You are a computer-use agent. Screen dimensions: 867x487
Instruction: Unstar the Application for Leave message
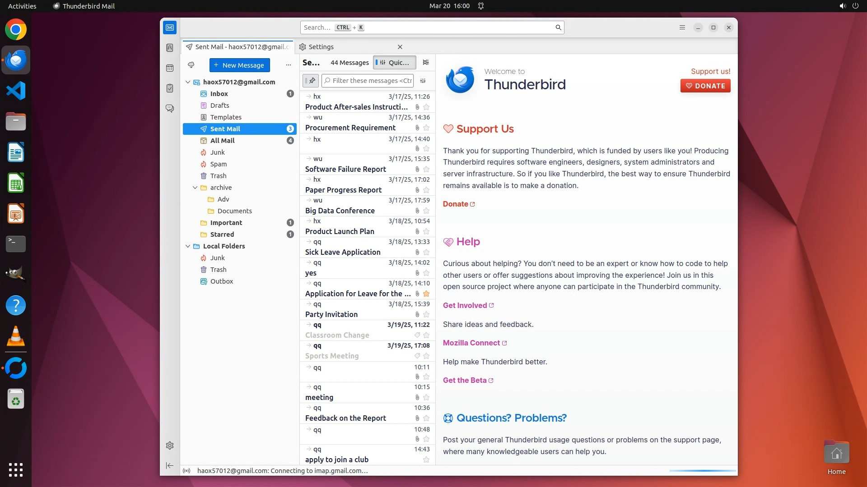pos(426,294)
